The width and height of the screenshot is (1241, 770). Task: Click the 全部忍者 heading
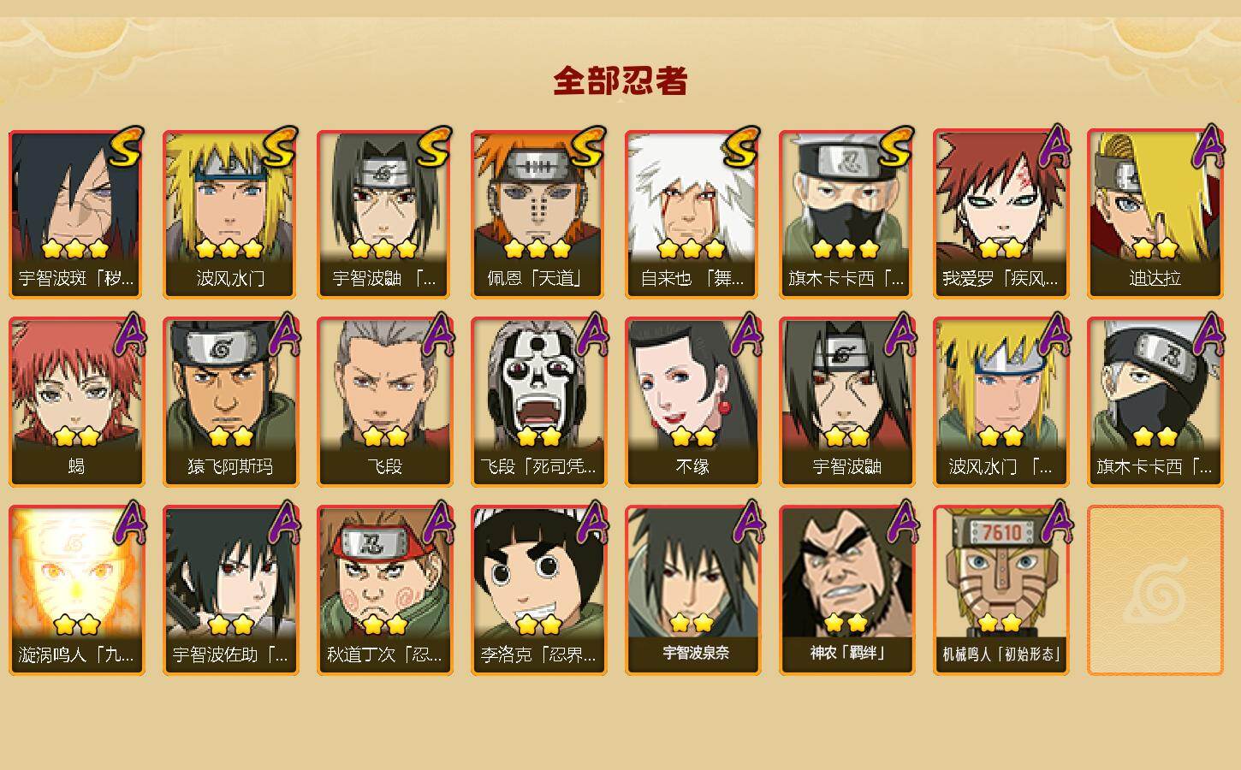coord(620,81)
